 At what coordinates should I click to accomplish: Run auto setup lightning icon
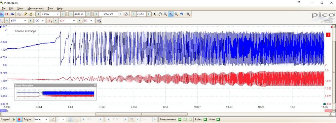(x=25, y=14)
